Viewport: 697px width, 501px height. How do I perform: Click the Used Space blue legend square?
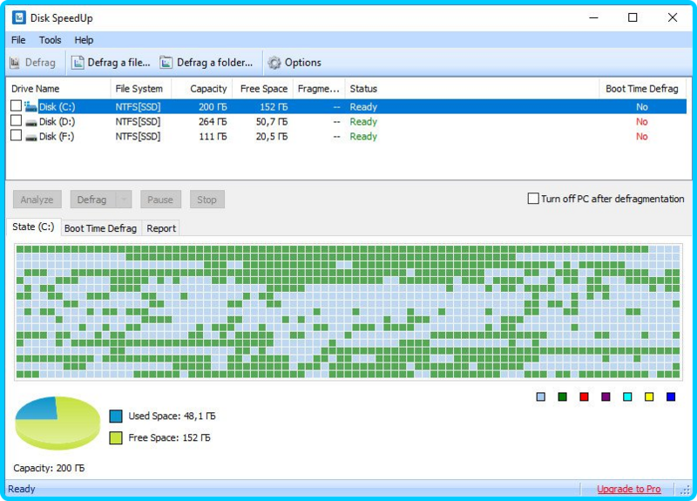pyautogui.click(x=116, y=416)
